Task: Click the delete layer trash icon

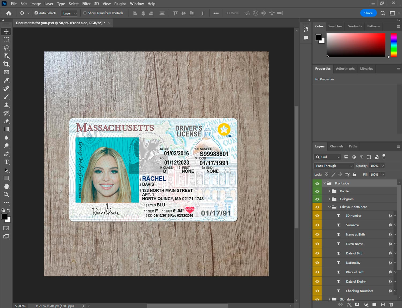Action: pos(391,305)
